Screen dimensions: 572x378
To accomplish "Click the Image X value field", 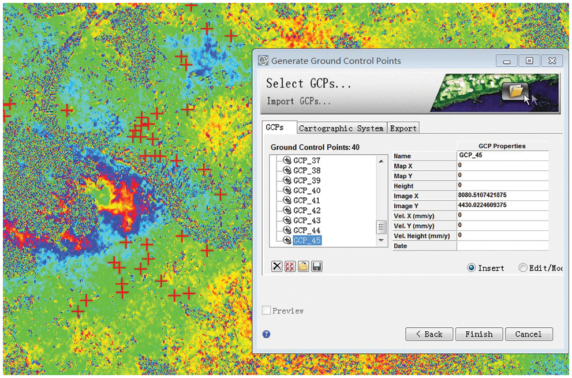I will [x=502, y=196].
